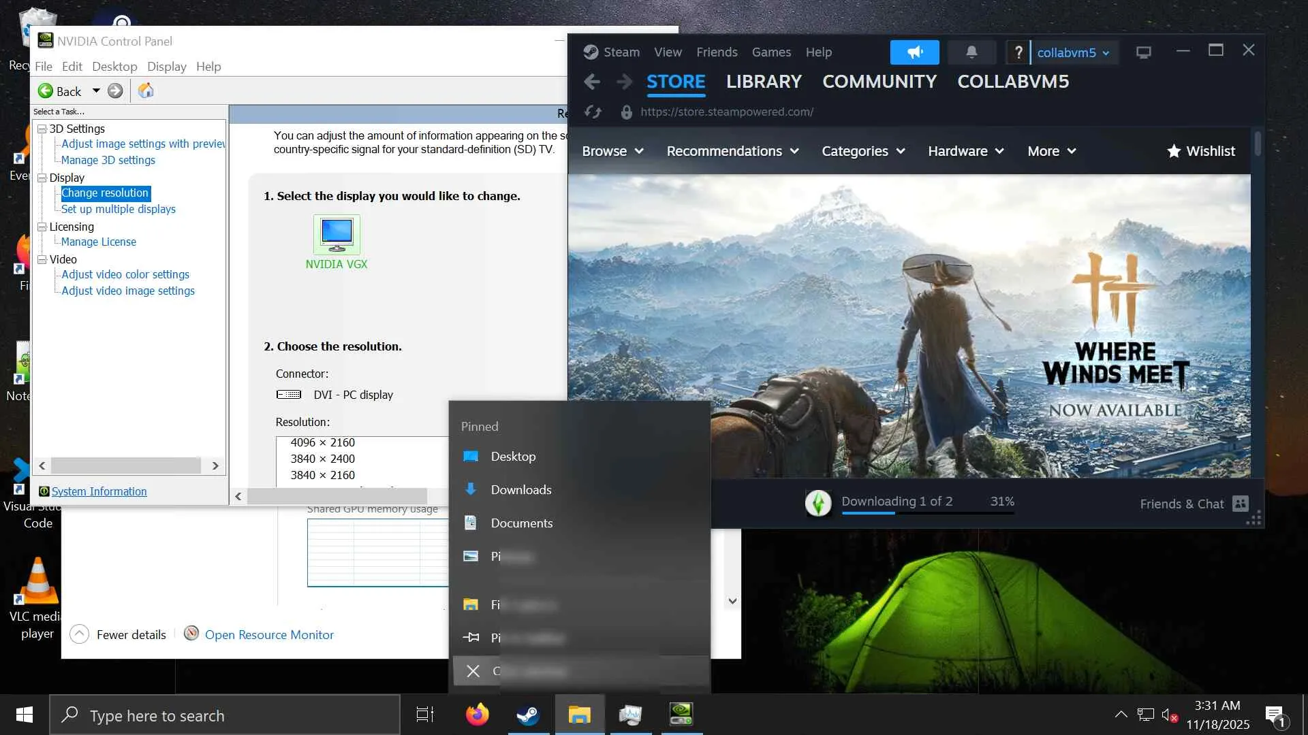Open the LIBRARY tab in Steam

point(763,82)
